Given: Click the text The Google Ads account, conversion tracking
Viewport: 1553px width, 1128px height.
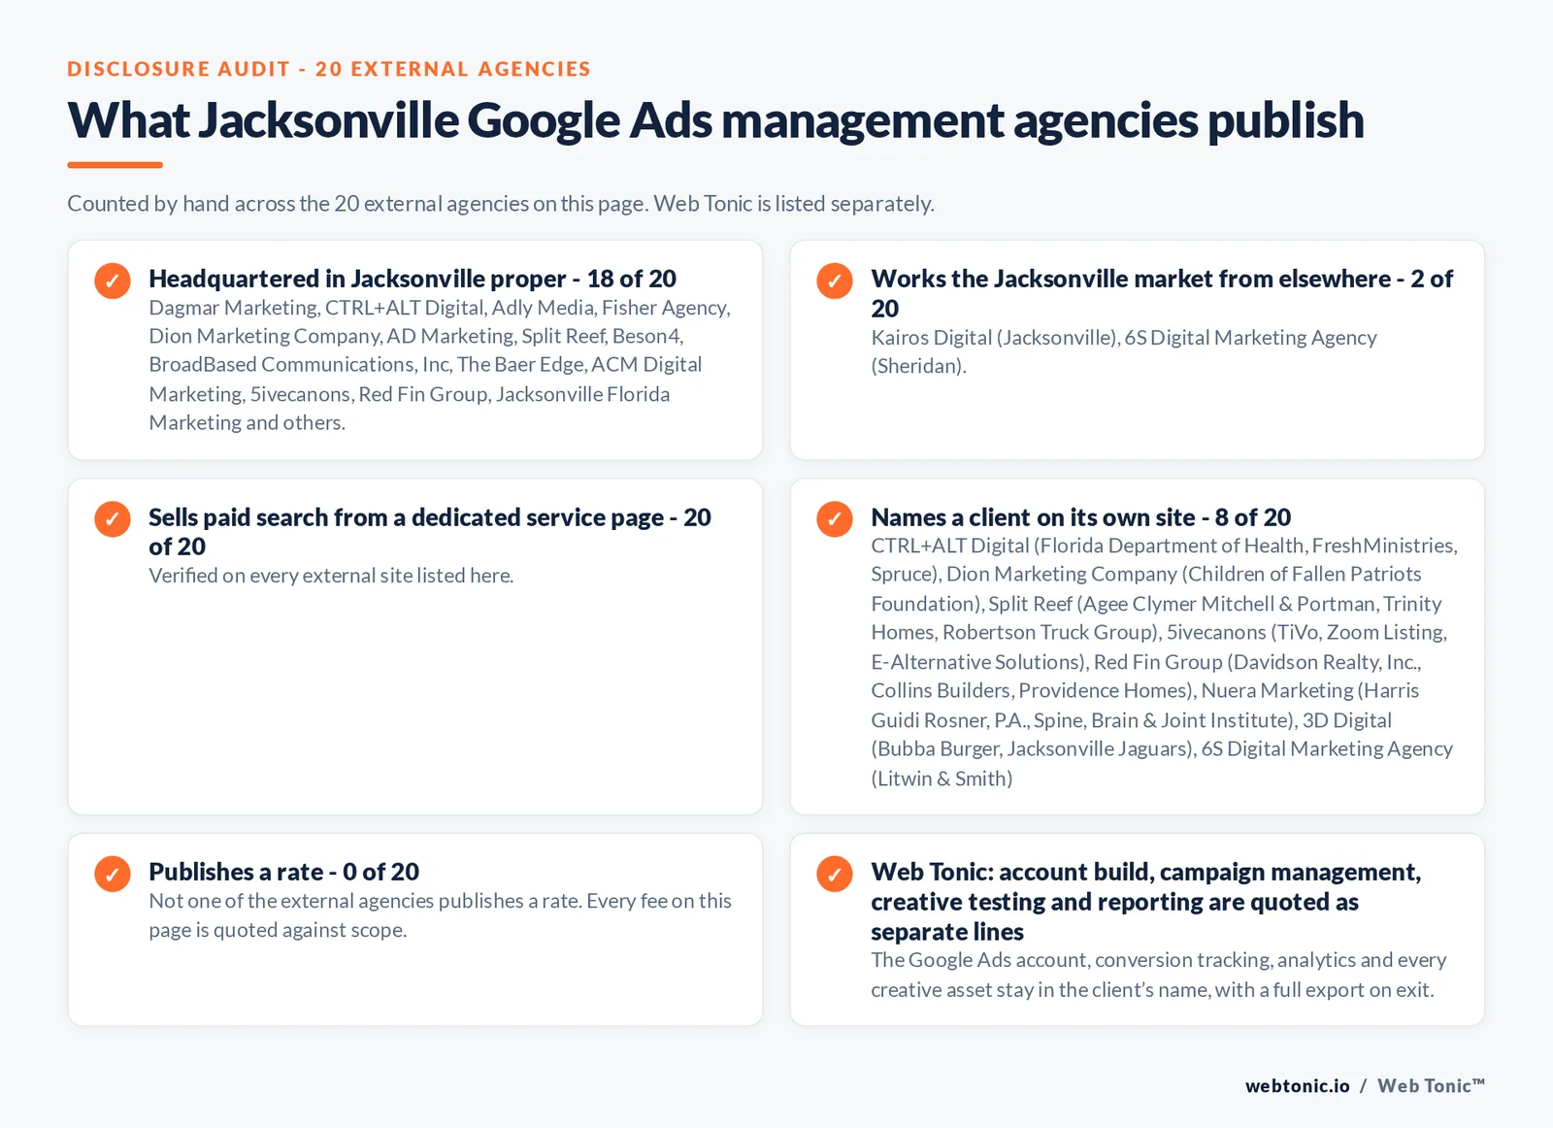Looking at the screenshot, I should click(1159, 975).
